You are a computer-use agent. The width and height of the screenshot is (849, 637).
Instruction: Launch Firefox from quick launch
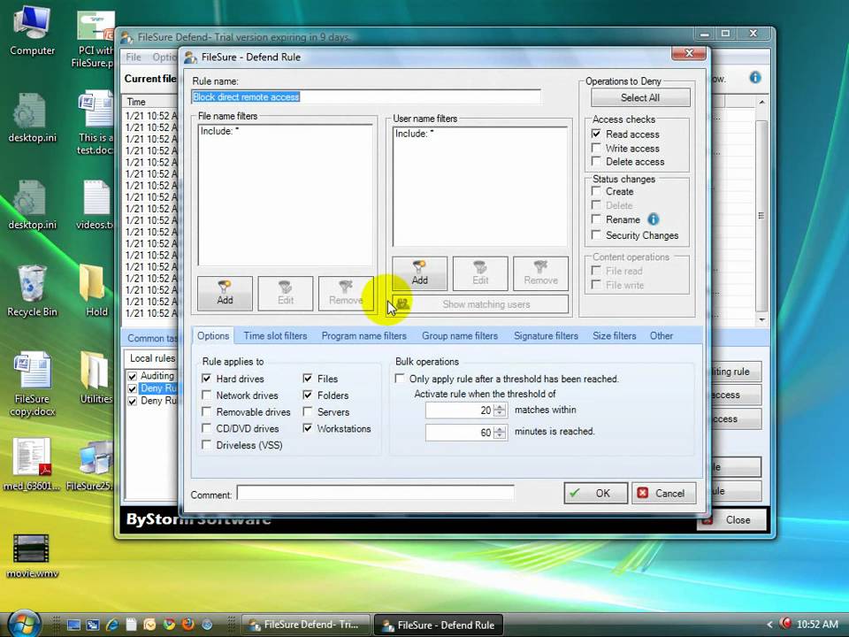point(187,625)
